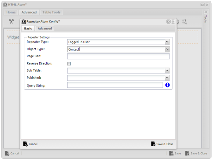Switch to the dialog's Advanced tab
The width and height of the screenshot is (213, 159).
click(x=45, y=28)
